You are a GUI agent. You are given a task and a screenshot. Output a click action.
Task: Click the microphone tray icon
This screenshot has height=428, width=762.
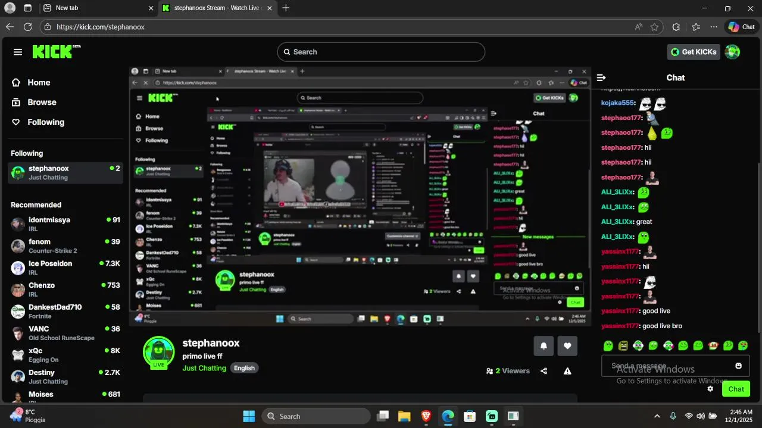pos(673,416)
